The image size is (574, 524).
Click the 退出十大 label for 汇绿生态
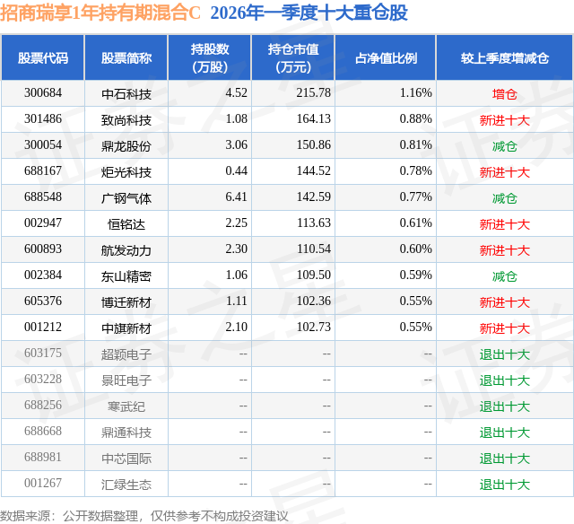point(504,485)
